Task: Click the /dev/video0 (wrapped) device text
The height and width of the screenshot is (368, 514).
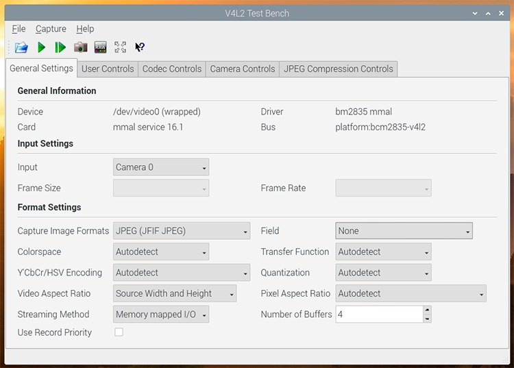Action: click(x=157, y=112)
